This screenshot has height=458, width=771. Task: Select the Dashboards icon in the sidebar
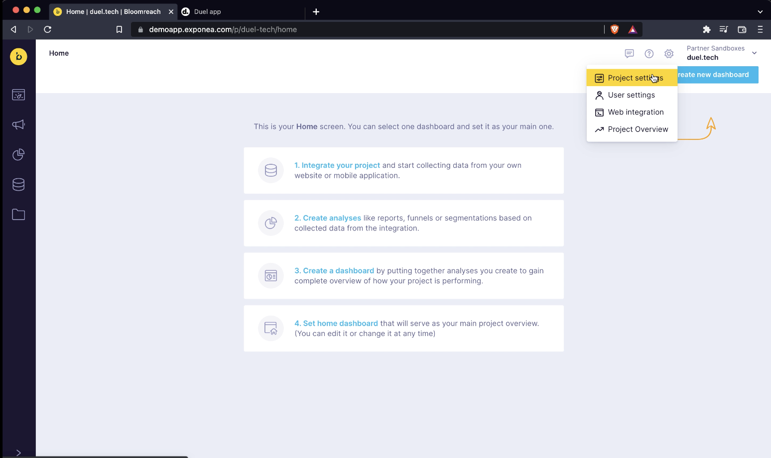coord(18,95)
